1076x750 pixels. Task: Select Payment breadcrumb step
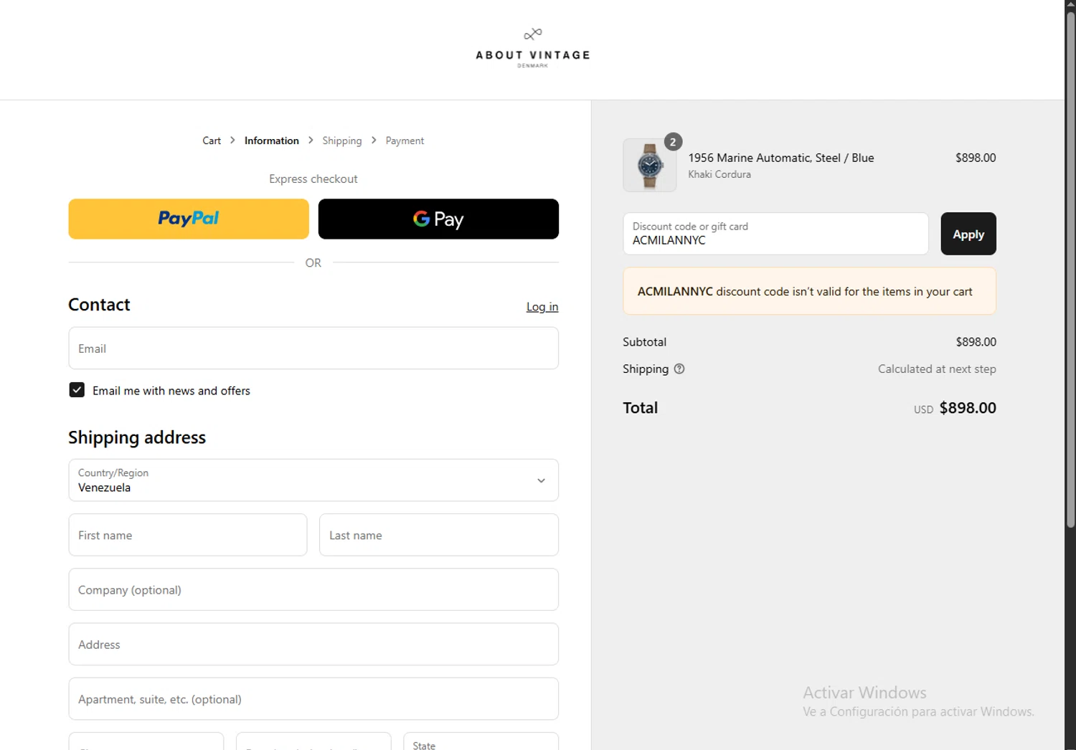[x=405, y=141]
